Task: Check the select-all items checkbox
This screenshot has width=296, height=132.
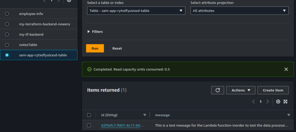Action: 89,115
